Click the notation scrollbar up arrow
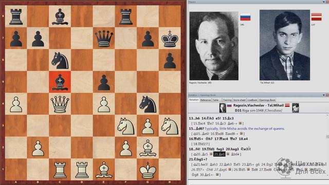The height and width of the screenshot is (185, 329). [327, 115]
